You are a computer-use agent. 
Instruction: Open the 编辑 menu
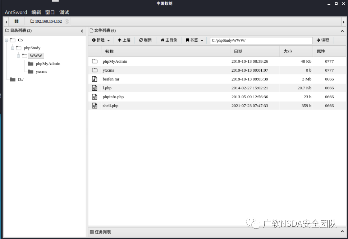[36, 13]
